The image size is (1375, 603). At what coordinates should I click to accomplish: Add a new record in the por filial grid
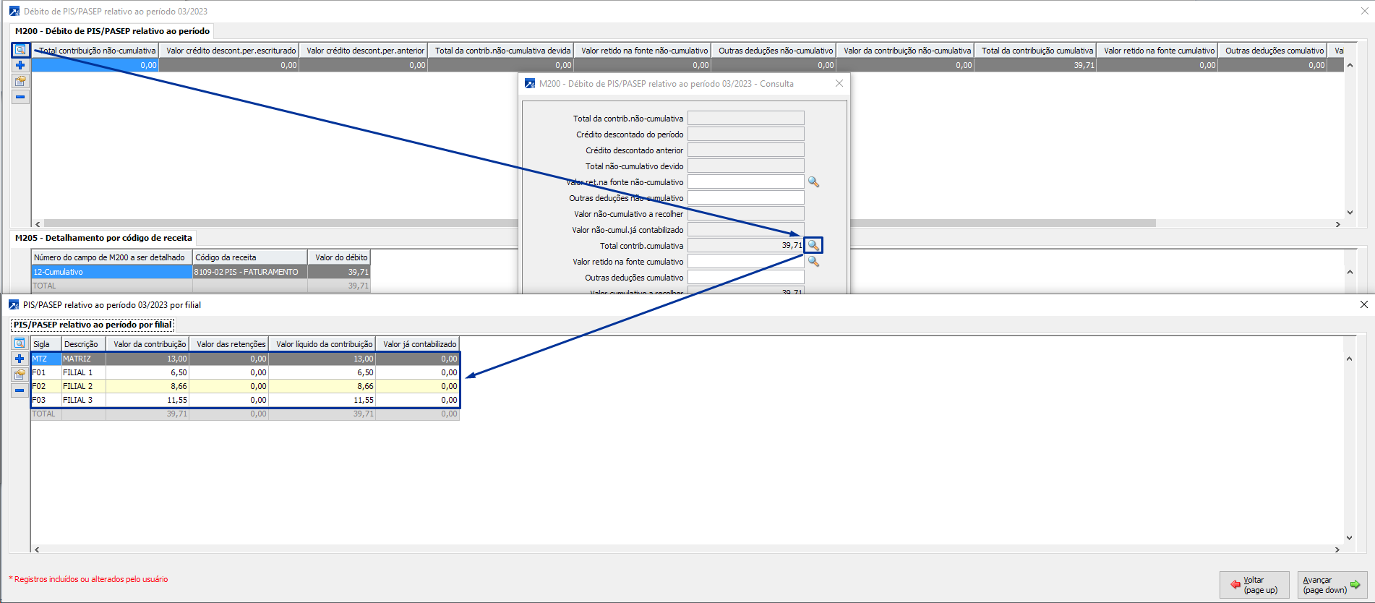pyautogui.click(x=20, y=359)
